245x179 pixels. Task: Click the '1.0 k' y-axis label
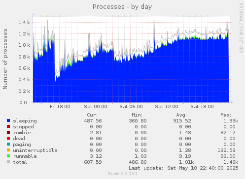(x=24, y=45)
